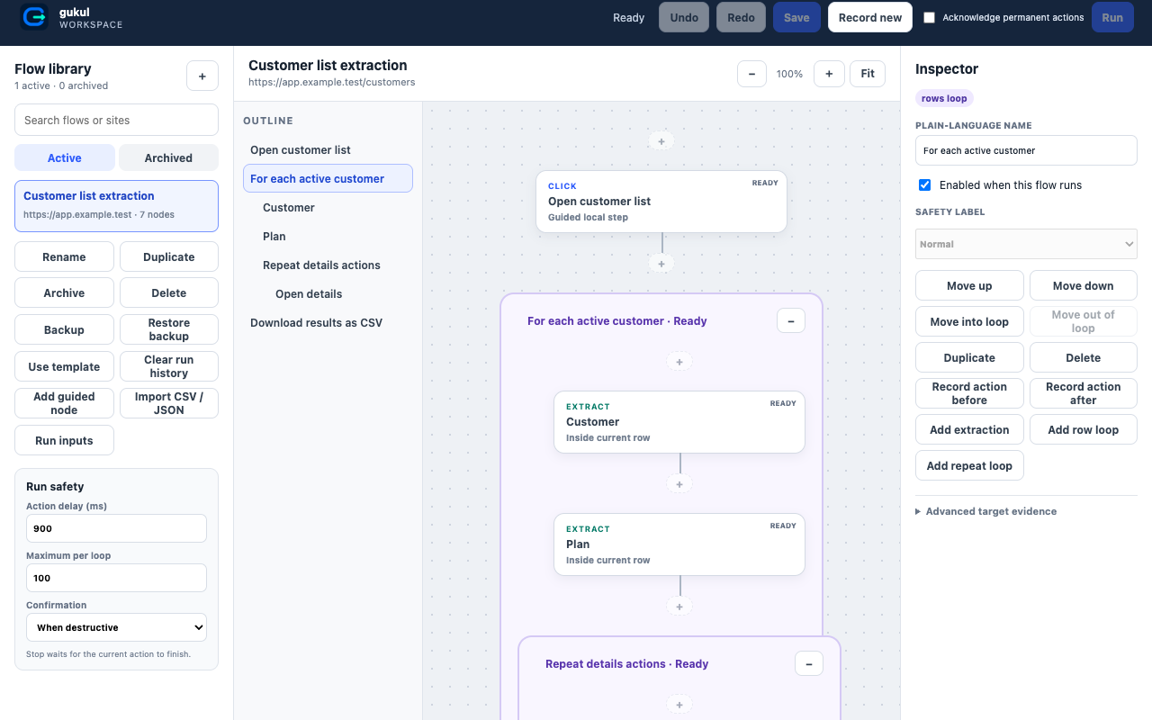This screenshot has width=1152, height=720.
Task: Select Open details in the outline
Action: point(328,293)
